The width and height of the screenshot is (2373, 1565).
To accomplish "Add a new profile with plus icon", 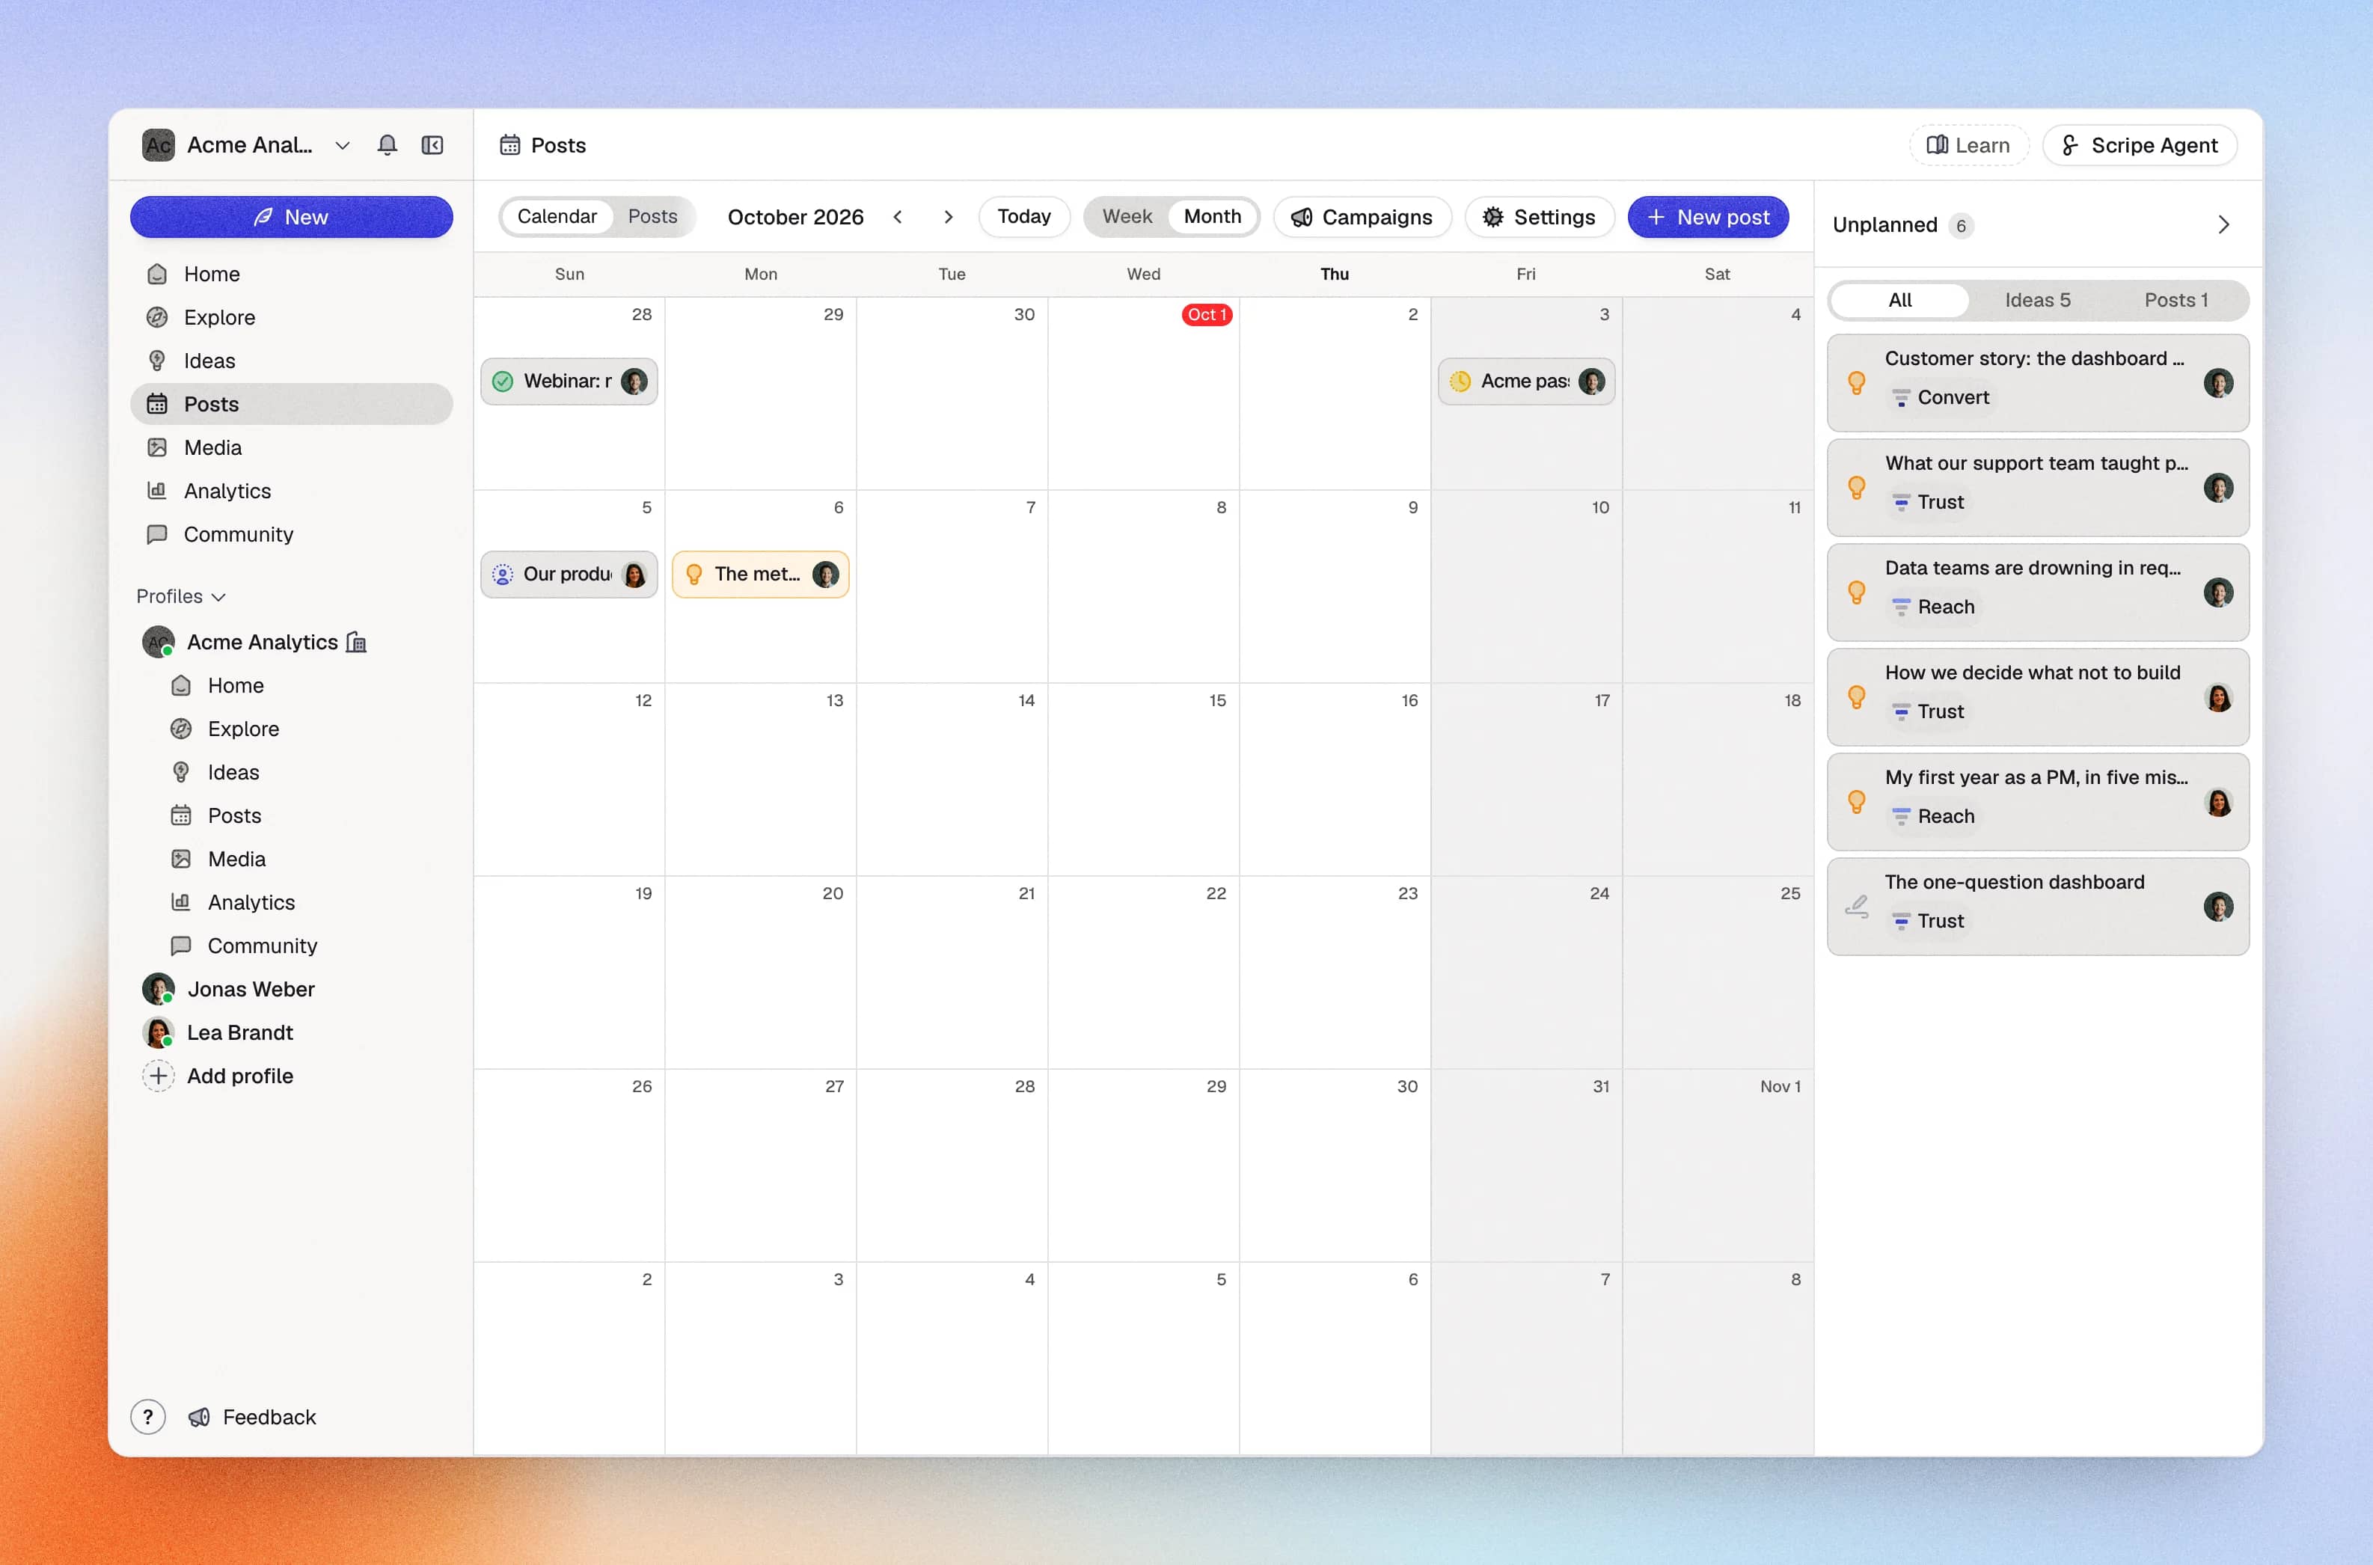I will click(x=158, y=1075).
